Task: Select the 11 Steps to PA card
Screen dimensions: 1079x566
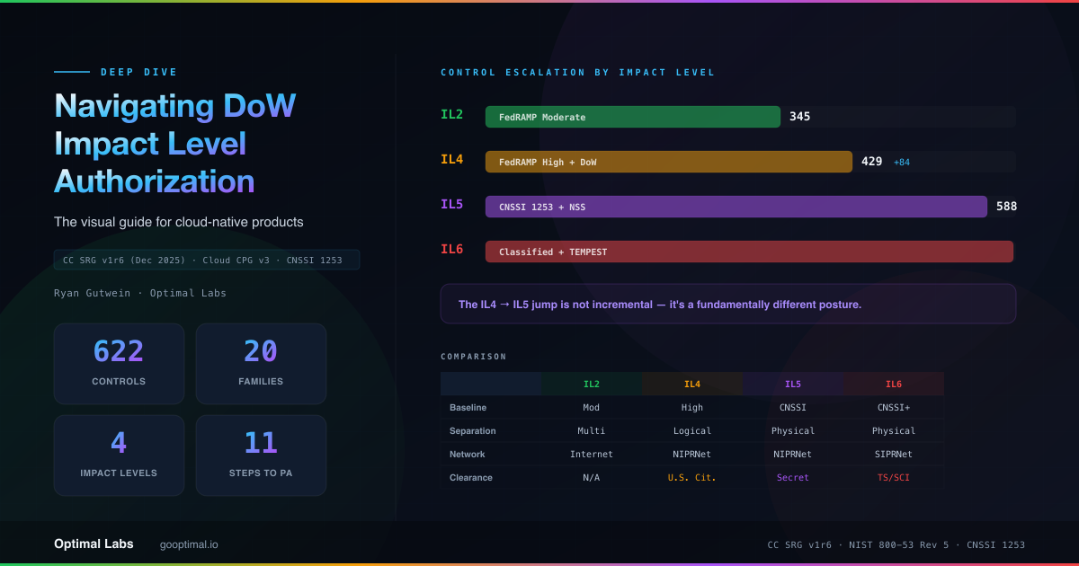Action: [x=261, y=455]
